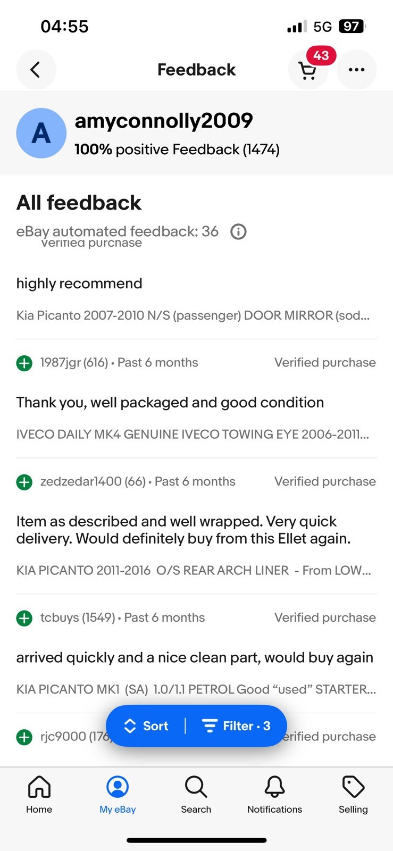
Task: Open the Kia Picanto door mirror listing
Action: pos(193,315)
